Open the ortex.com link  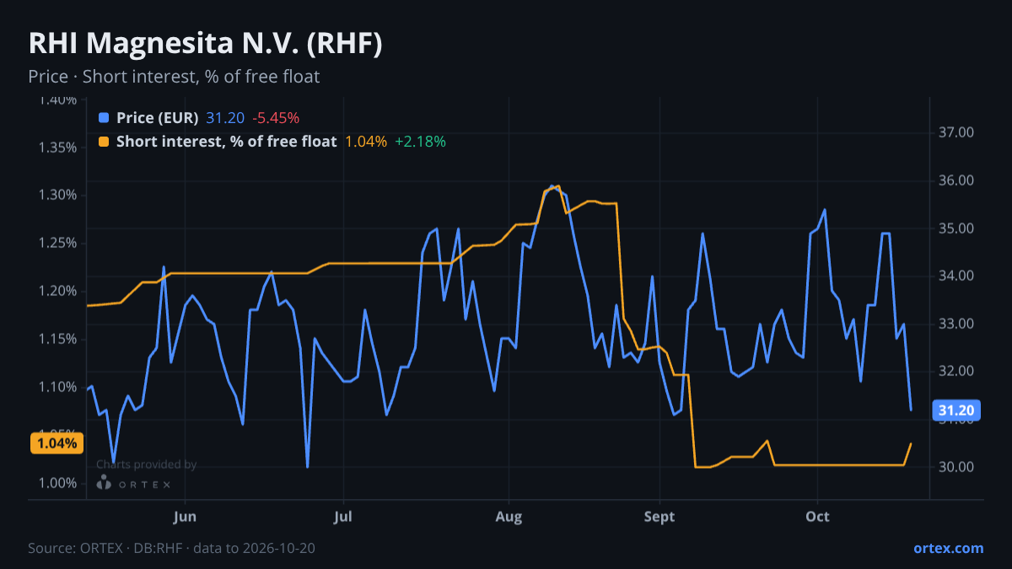948,548
